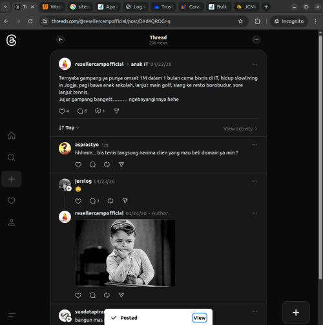Reload the page

point(30,21)
